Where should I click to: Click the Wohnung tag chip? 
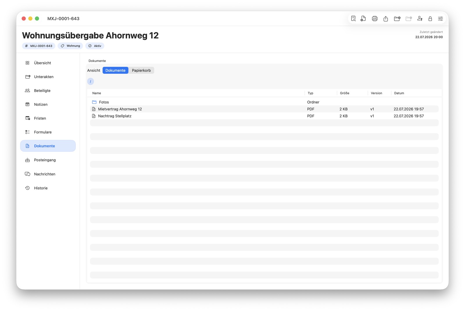click(x=70, y=46)
